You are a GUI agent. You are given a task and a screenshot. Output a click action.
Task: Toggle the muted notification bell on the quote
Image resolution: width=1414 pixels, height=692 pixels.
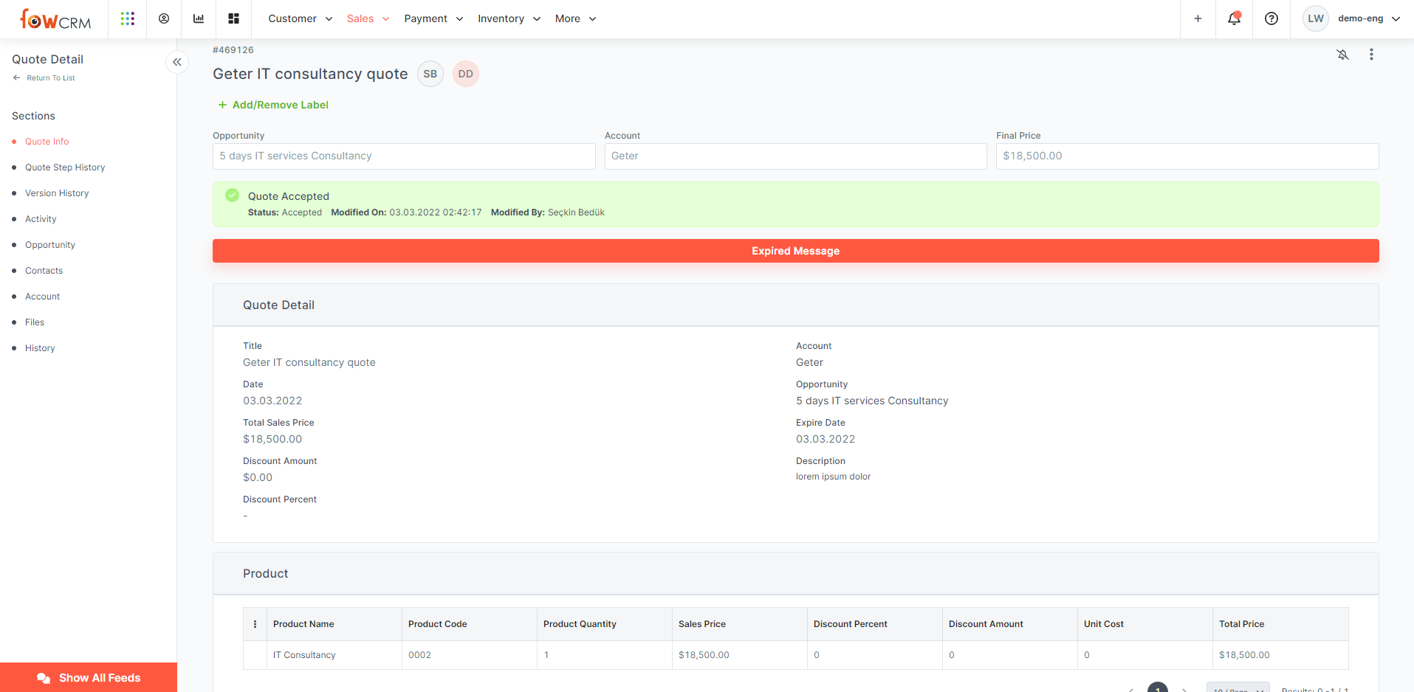[x=1343, y=55]
